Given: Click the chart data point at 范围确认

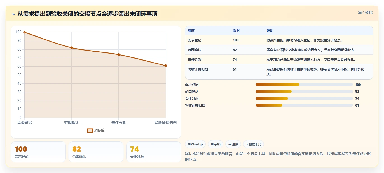Looking at the screenshot, I should 72,48.
